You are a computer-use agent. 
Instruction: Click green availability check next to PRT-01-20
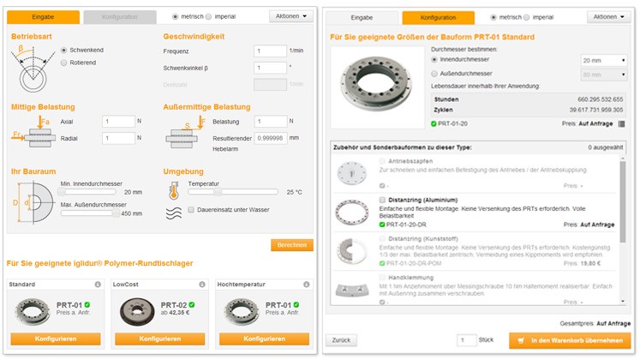click(434, 123)
